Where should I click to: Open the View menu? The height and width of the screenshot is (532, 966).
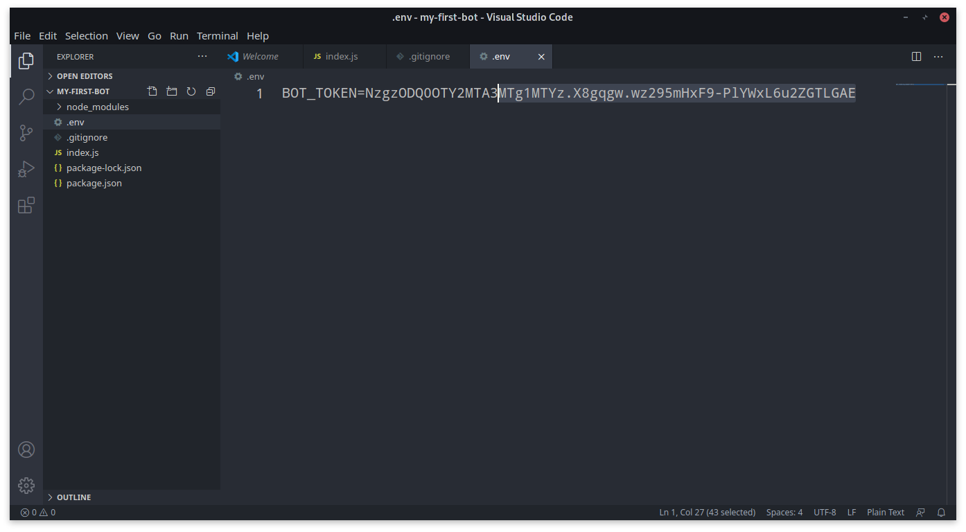coord(128,36)
